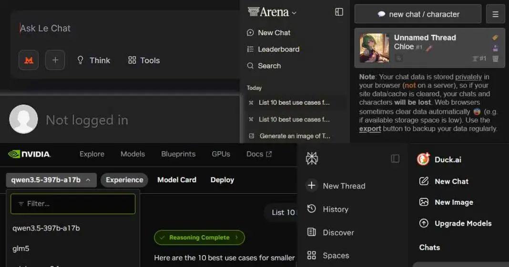Open the external Docs link on the NVIDIA site
This screenshot has height=267, width=509.
click(x=259, y=154)
